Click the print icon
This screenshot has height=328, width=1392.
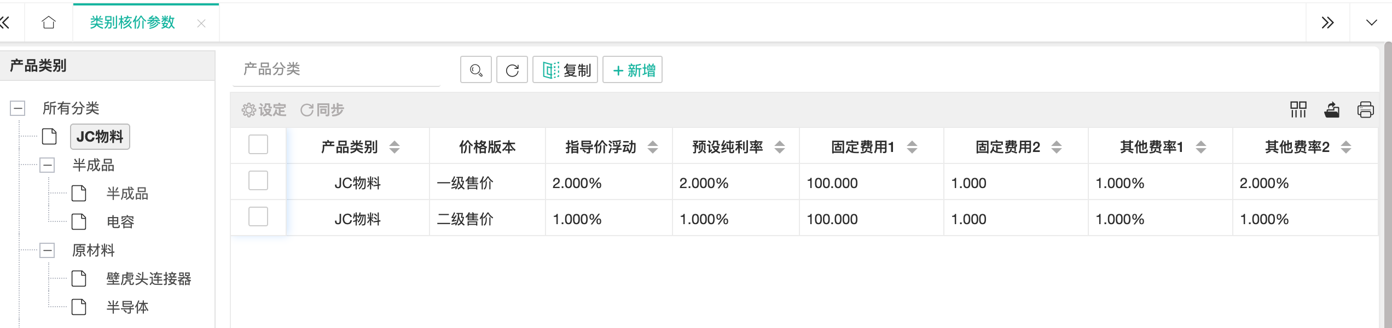(x=1365, y=110)
